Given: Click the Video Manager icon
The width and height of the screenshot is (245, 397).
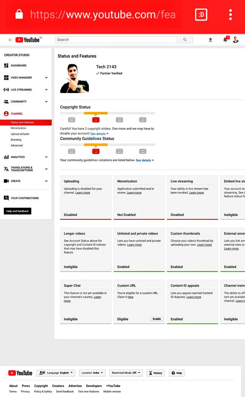Looking at the screenshot, I should [6, 78].
